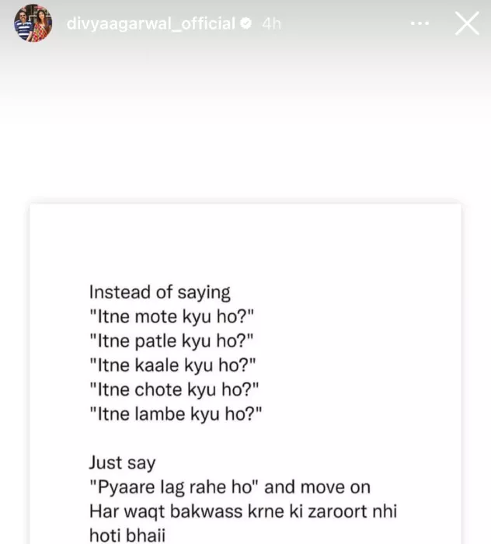This screenshot has width=491, height=544.
Task: Click the 4h story timestamp
Action: pos(270,24)
